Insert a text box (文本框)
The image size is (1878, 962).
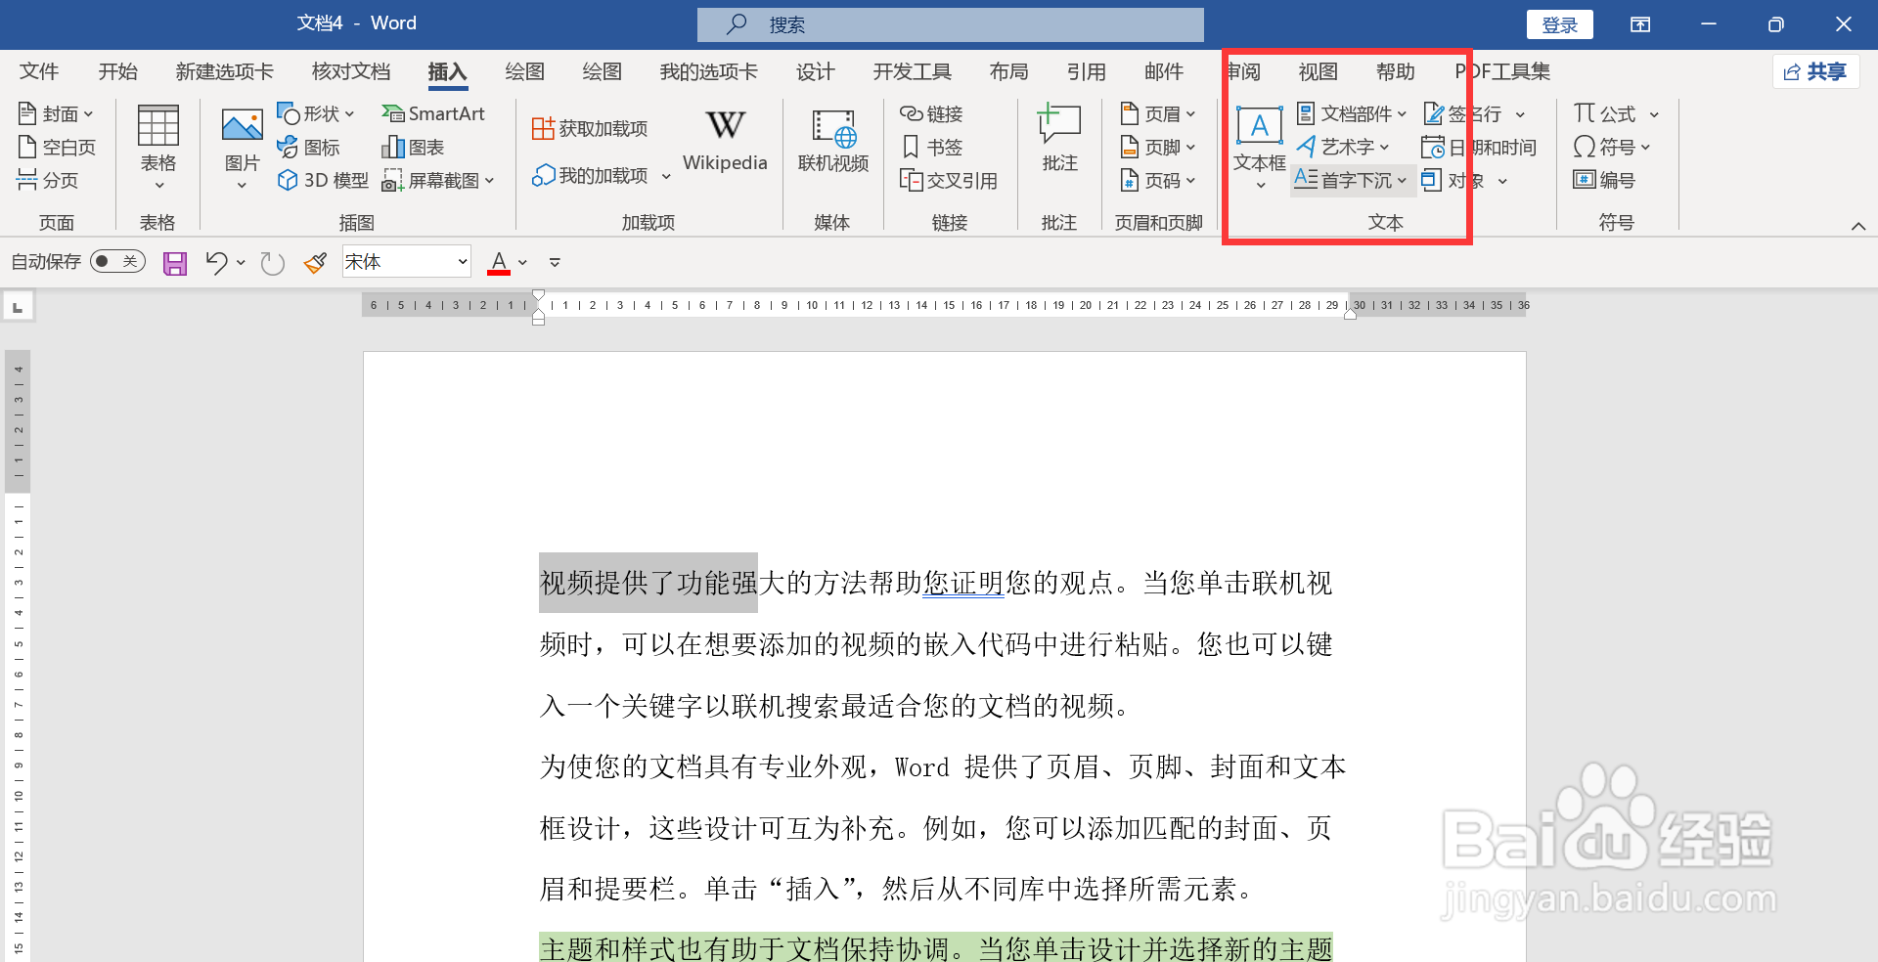(1260, 147)
